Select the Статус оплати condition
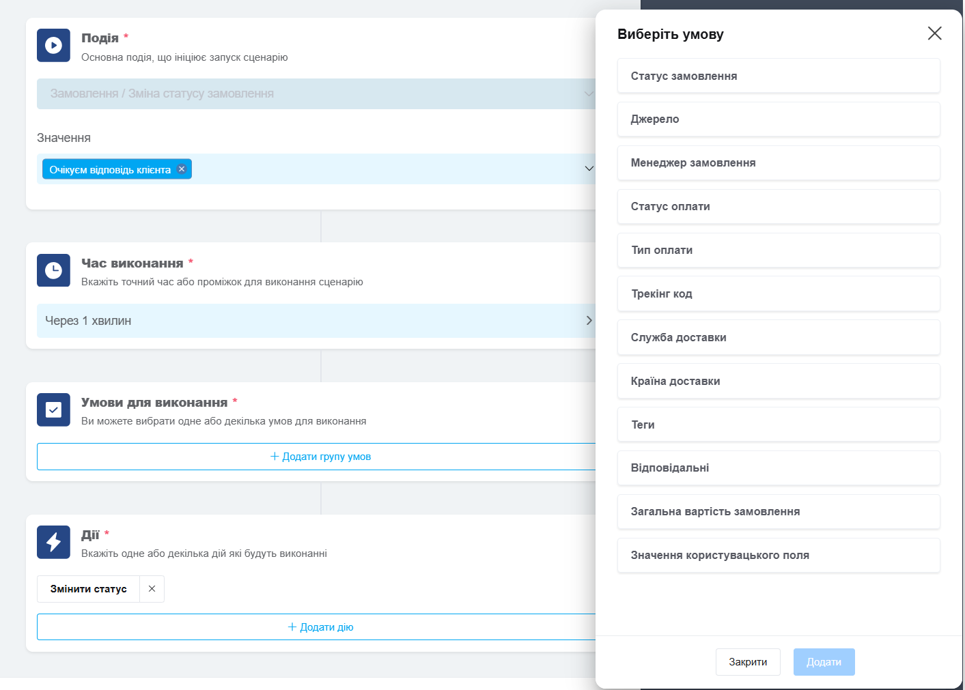This screenshot has height=690, width=965. click(x=779, y=207)
